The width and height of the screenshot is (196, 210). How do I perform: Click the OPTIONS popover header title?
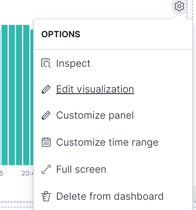click(61, 34)
